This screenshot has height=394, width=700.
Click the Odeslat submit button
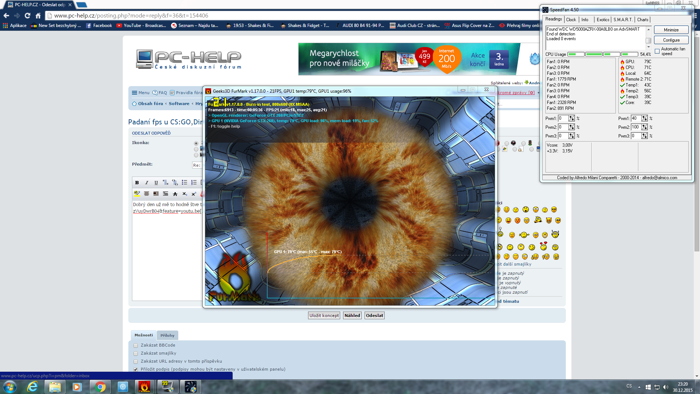click(x=374, y=316)
